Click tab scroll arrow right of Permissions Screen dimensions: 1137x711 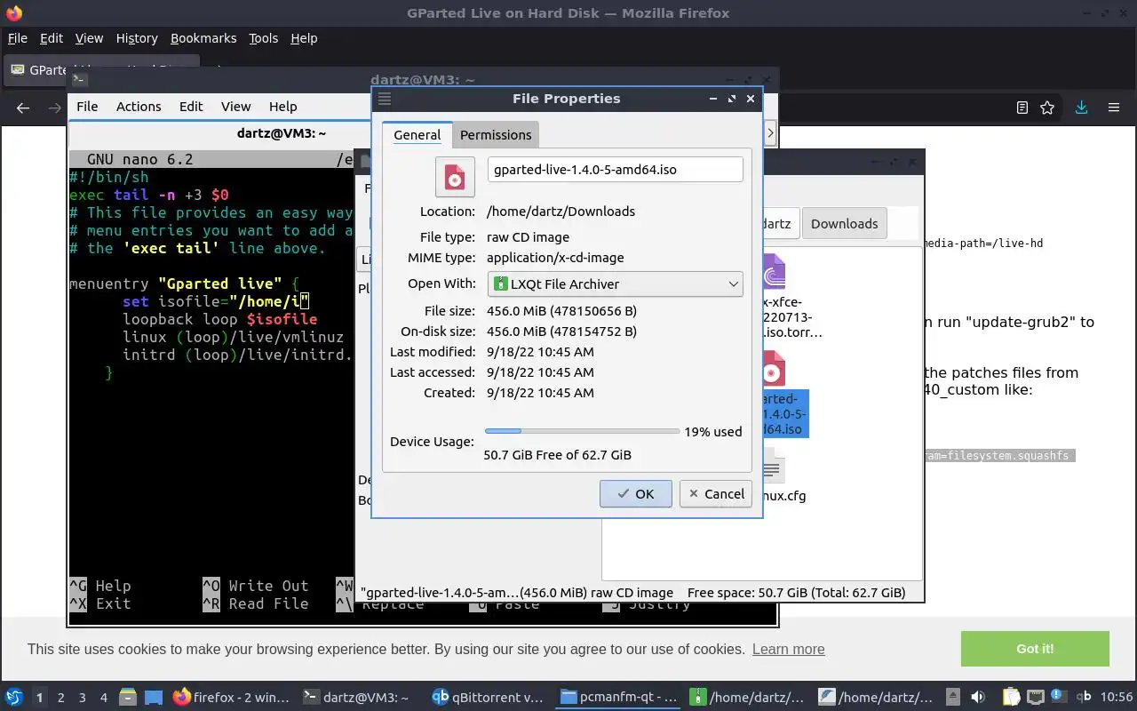pos(770,133)
